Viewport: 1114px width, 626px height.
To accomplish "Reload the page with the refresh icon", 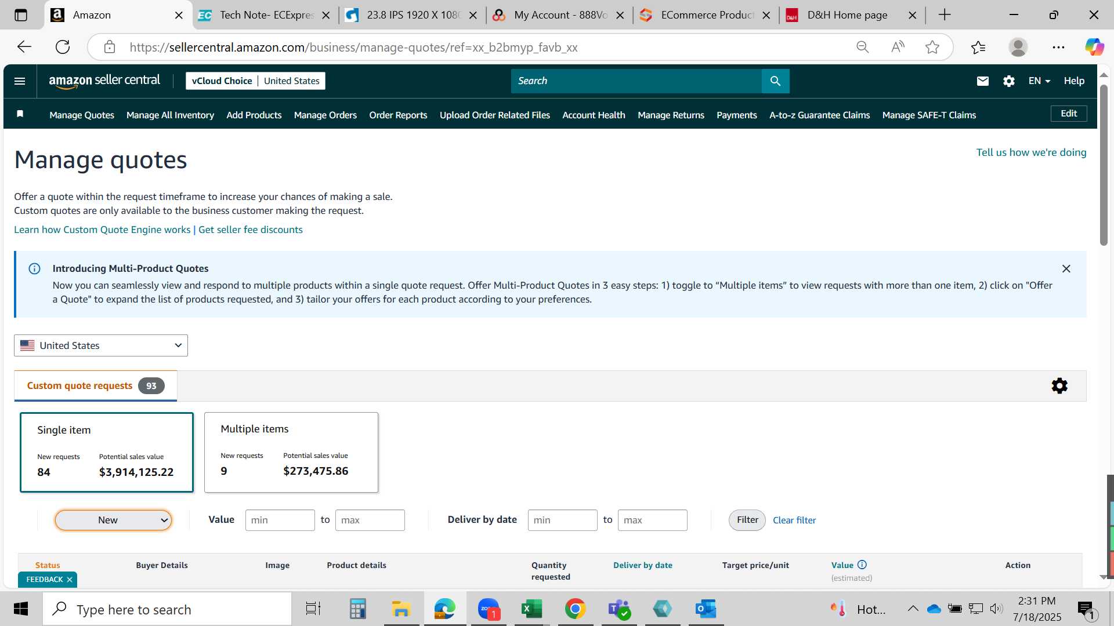I will coord(63,47).
